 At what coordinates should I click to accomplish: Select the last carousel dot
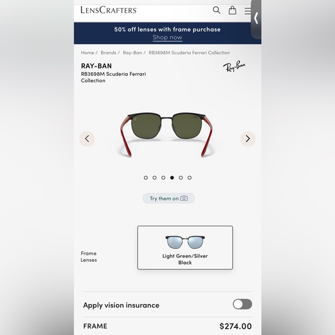189,177
